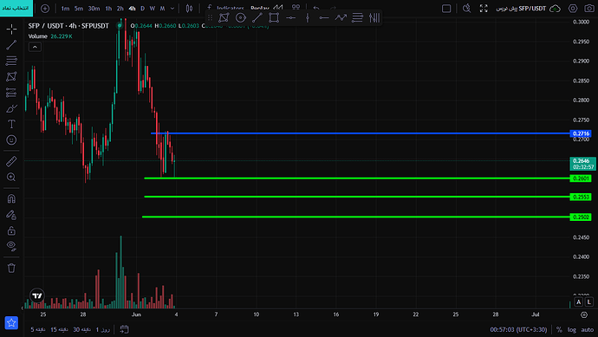
Task: Open the Indicators menu
Action: coord(226,8)
